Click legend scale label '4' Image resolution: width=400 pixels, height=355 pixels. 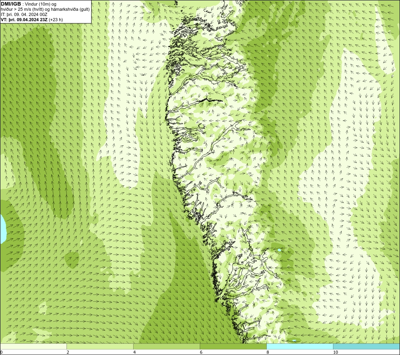(x=134, y=352)
